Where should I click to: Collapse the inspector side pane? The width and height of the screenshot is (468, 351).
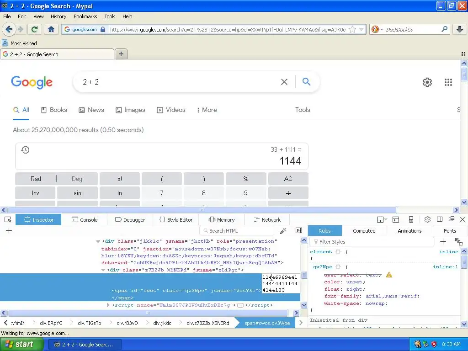[299, 230]
